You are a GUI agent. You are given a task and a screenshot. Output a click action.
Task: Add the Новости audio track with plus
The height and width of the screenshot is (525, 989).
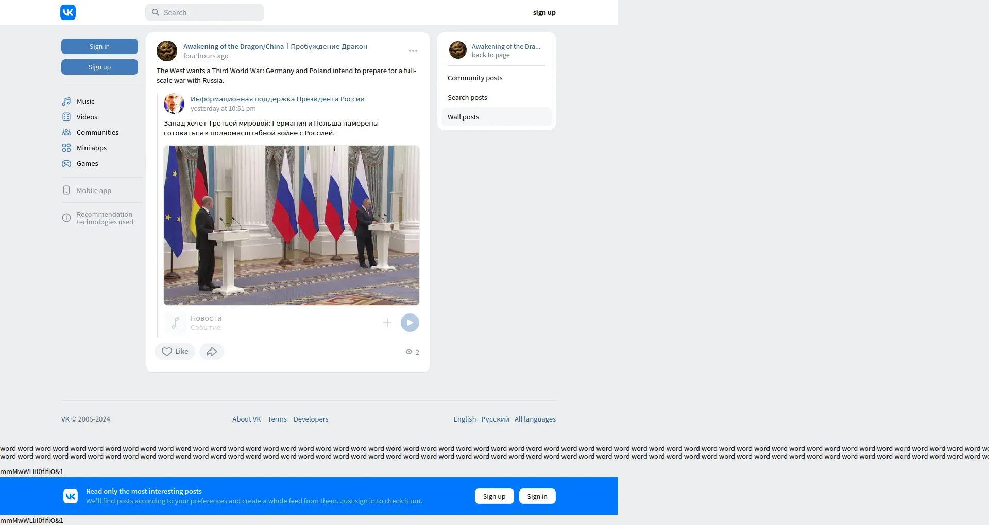pos(387,323)
